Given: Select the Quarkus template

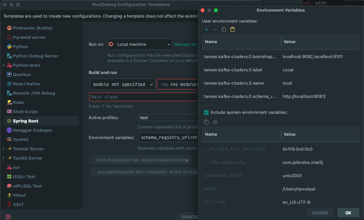Looking at the screenshot, I should [22, 75].
